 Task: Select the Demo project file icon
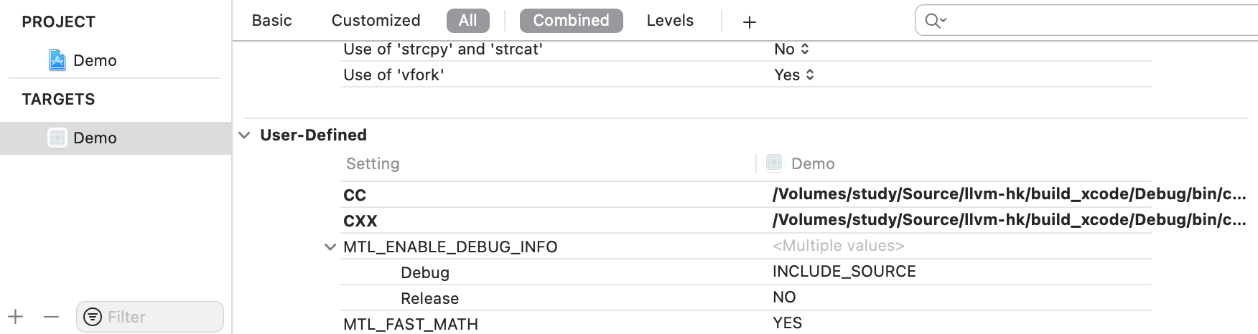point(57,60)
